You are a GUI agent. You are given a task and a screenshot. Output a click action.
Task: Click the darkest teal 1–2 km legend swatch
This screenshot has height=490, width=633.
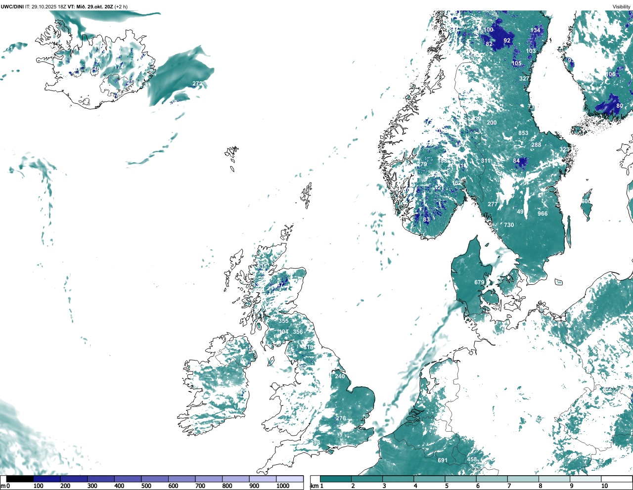(336, 479)
